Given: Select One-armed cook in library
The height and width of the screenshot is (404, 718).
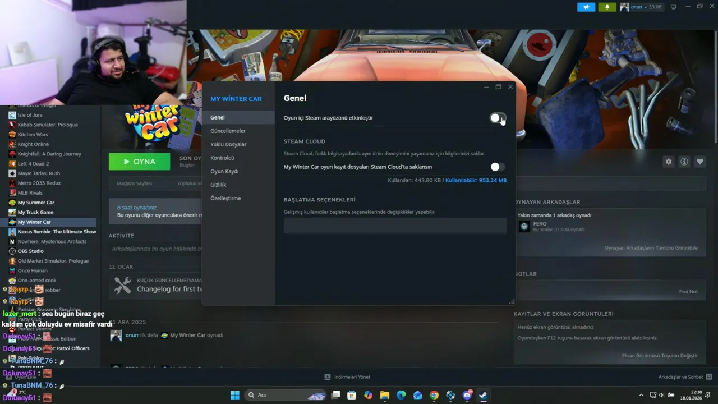Looking at the screenshot, I should [x=37, y=281].
